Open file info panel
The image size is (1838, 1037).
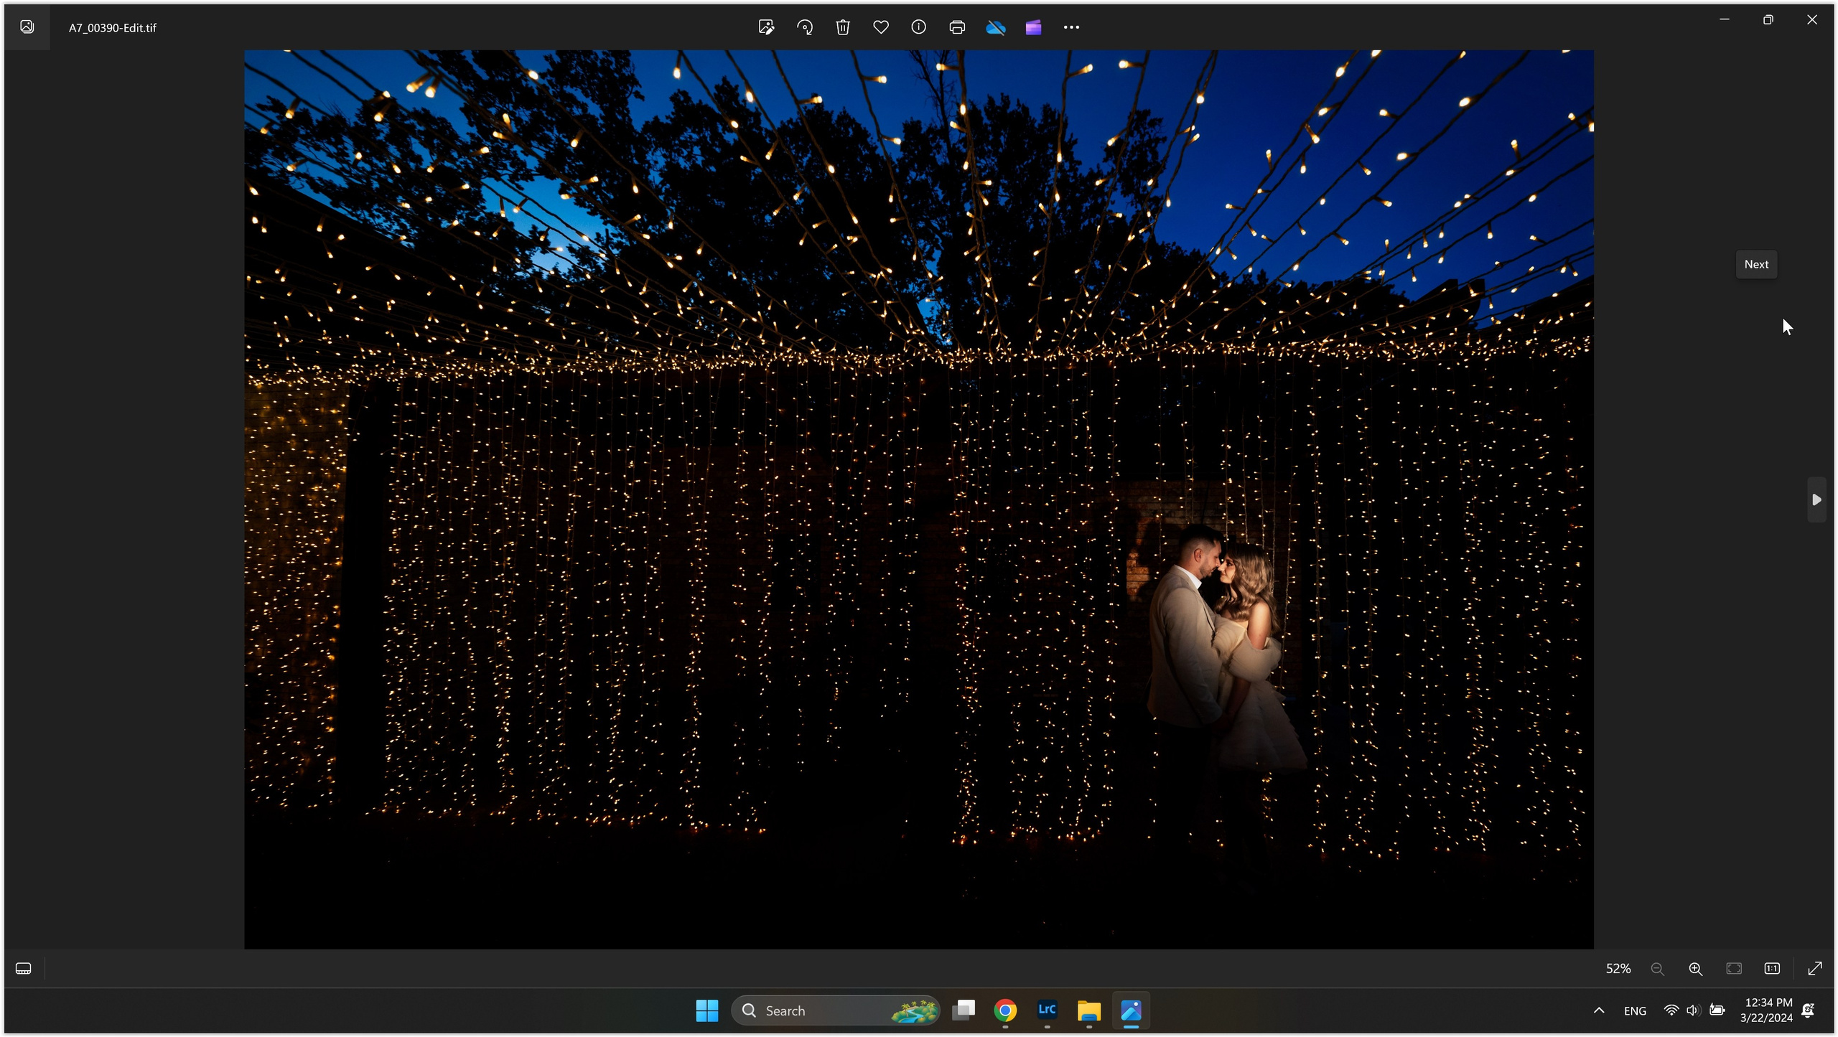(918, 27)
